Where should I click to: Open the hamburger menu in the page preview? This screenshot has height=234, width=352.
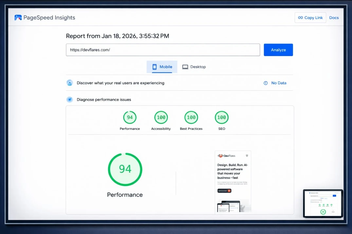[x=247, y=156]
